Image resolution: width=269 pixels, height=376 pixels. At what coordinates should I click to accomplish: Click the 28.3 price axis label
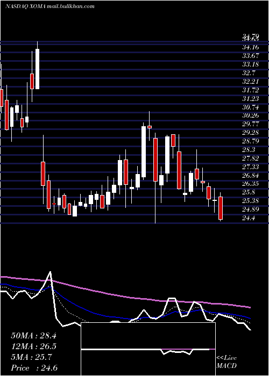[249, 150]
